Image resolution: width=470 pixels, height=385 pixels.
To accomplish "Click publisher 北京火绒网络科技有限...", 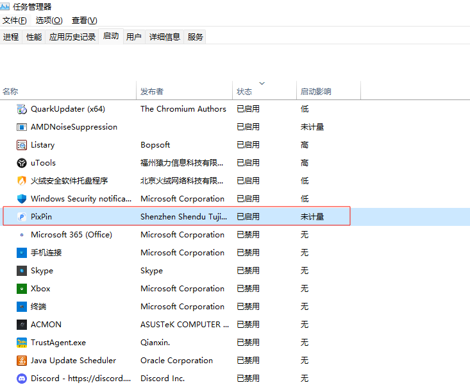I will point(182,181).
